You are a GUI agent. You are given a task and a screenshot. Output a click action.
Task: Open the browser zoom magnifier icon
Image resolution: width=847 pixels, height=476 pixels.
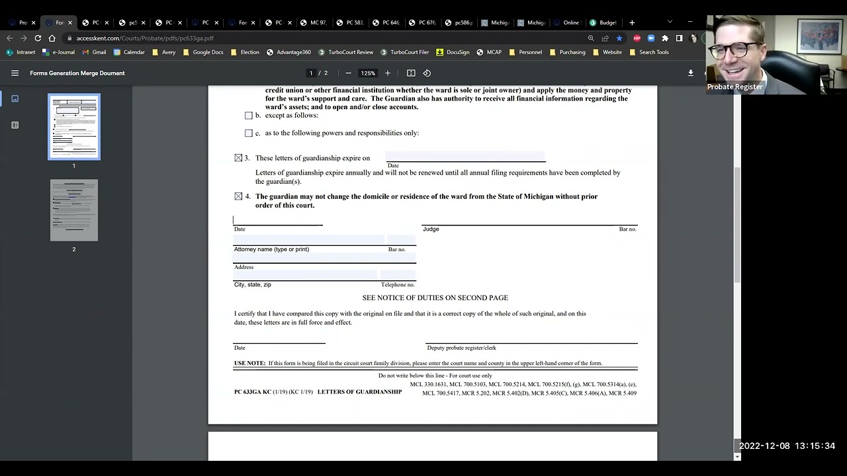(591, 38)
